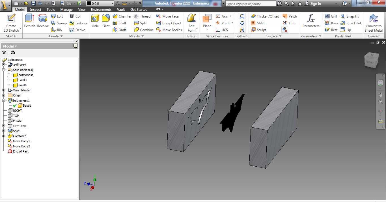386x202 pixels.
Task: Choose the Snap Fit tool
Action: pyautogui.click(x=350, y=16)
